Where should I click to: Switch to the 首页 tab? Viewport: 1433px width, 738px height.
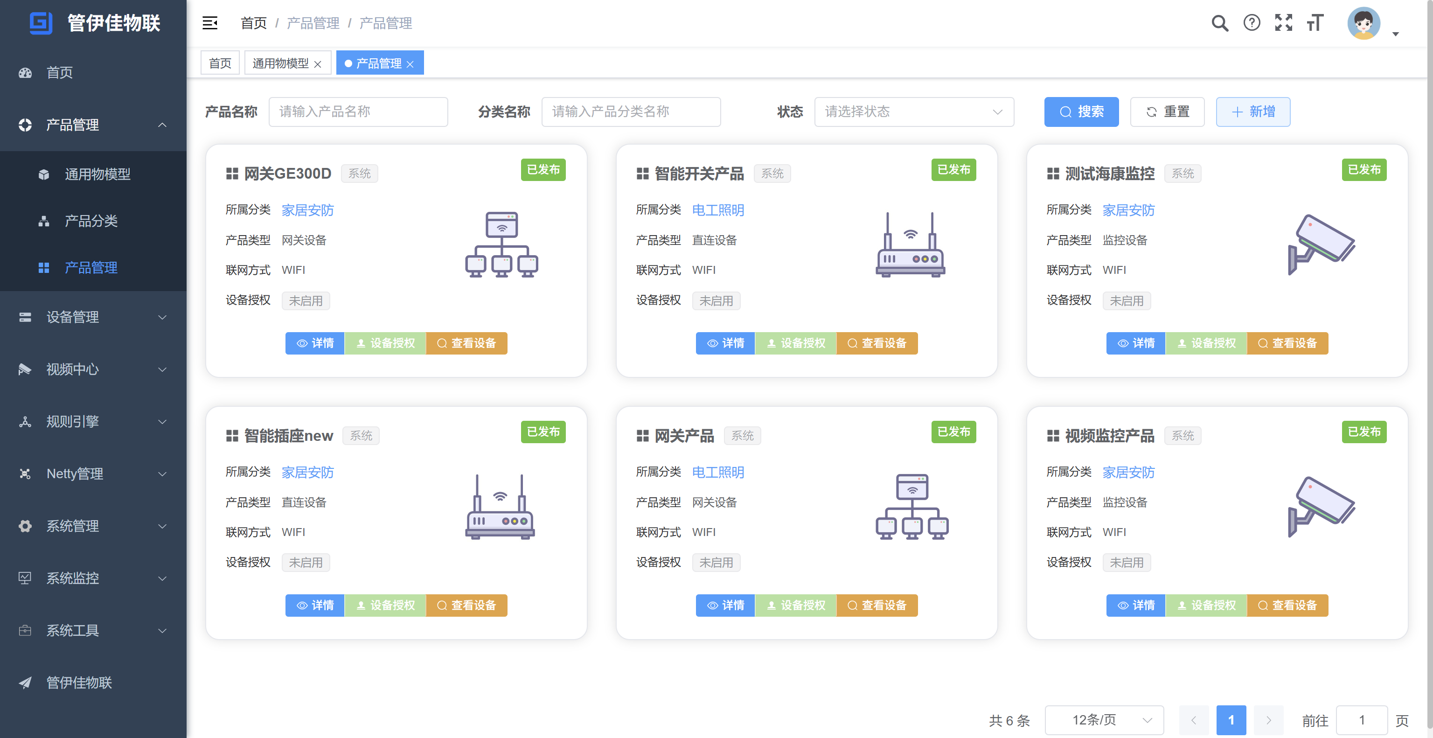coord(220,63)
